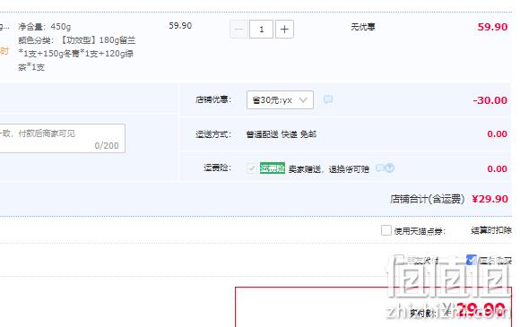Uncheck the 匿名购买 checkbox
The width and height of the screenshot is (520, 327).
[x=471, y=260]
